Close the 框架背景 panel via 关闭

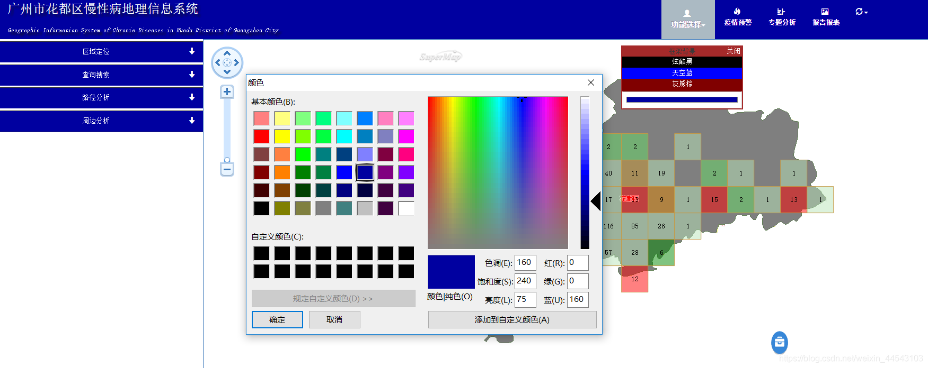(x=733, y=51)
